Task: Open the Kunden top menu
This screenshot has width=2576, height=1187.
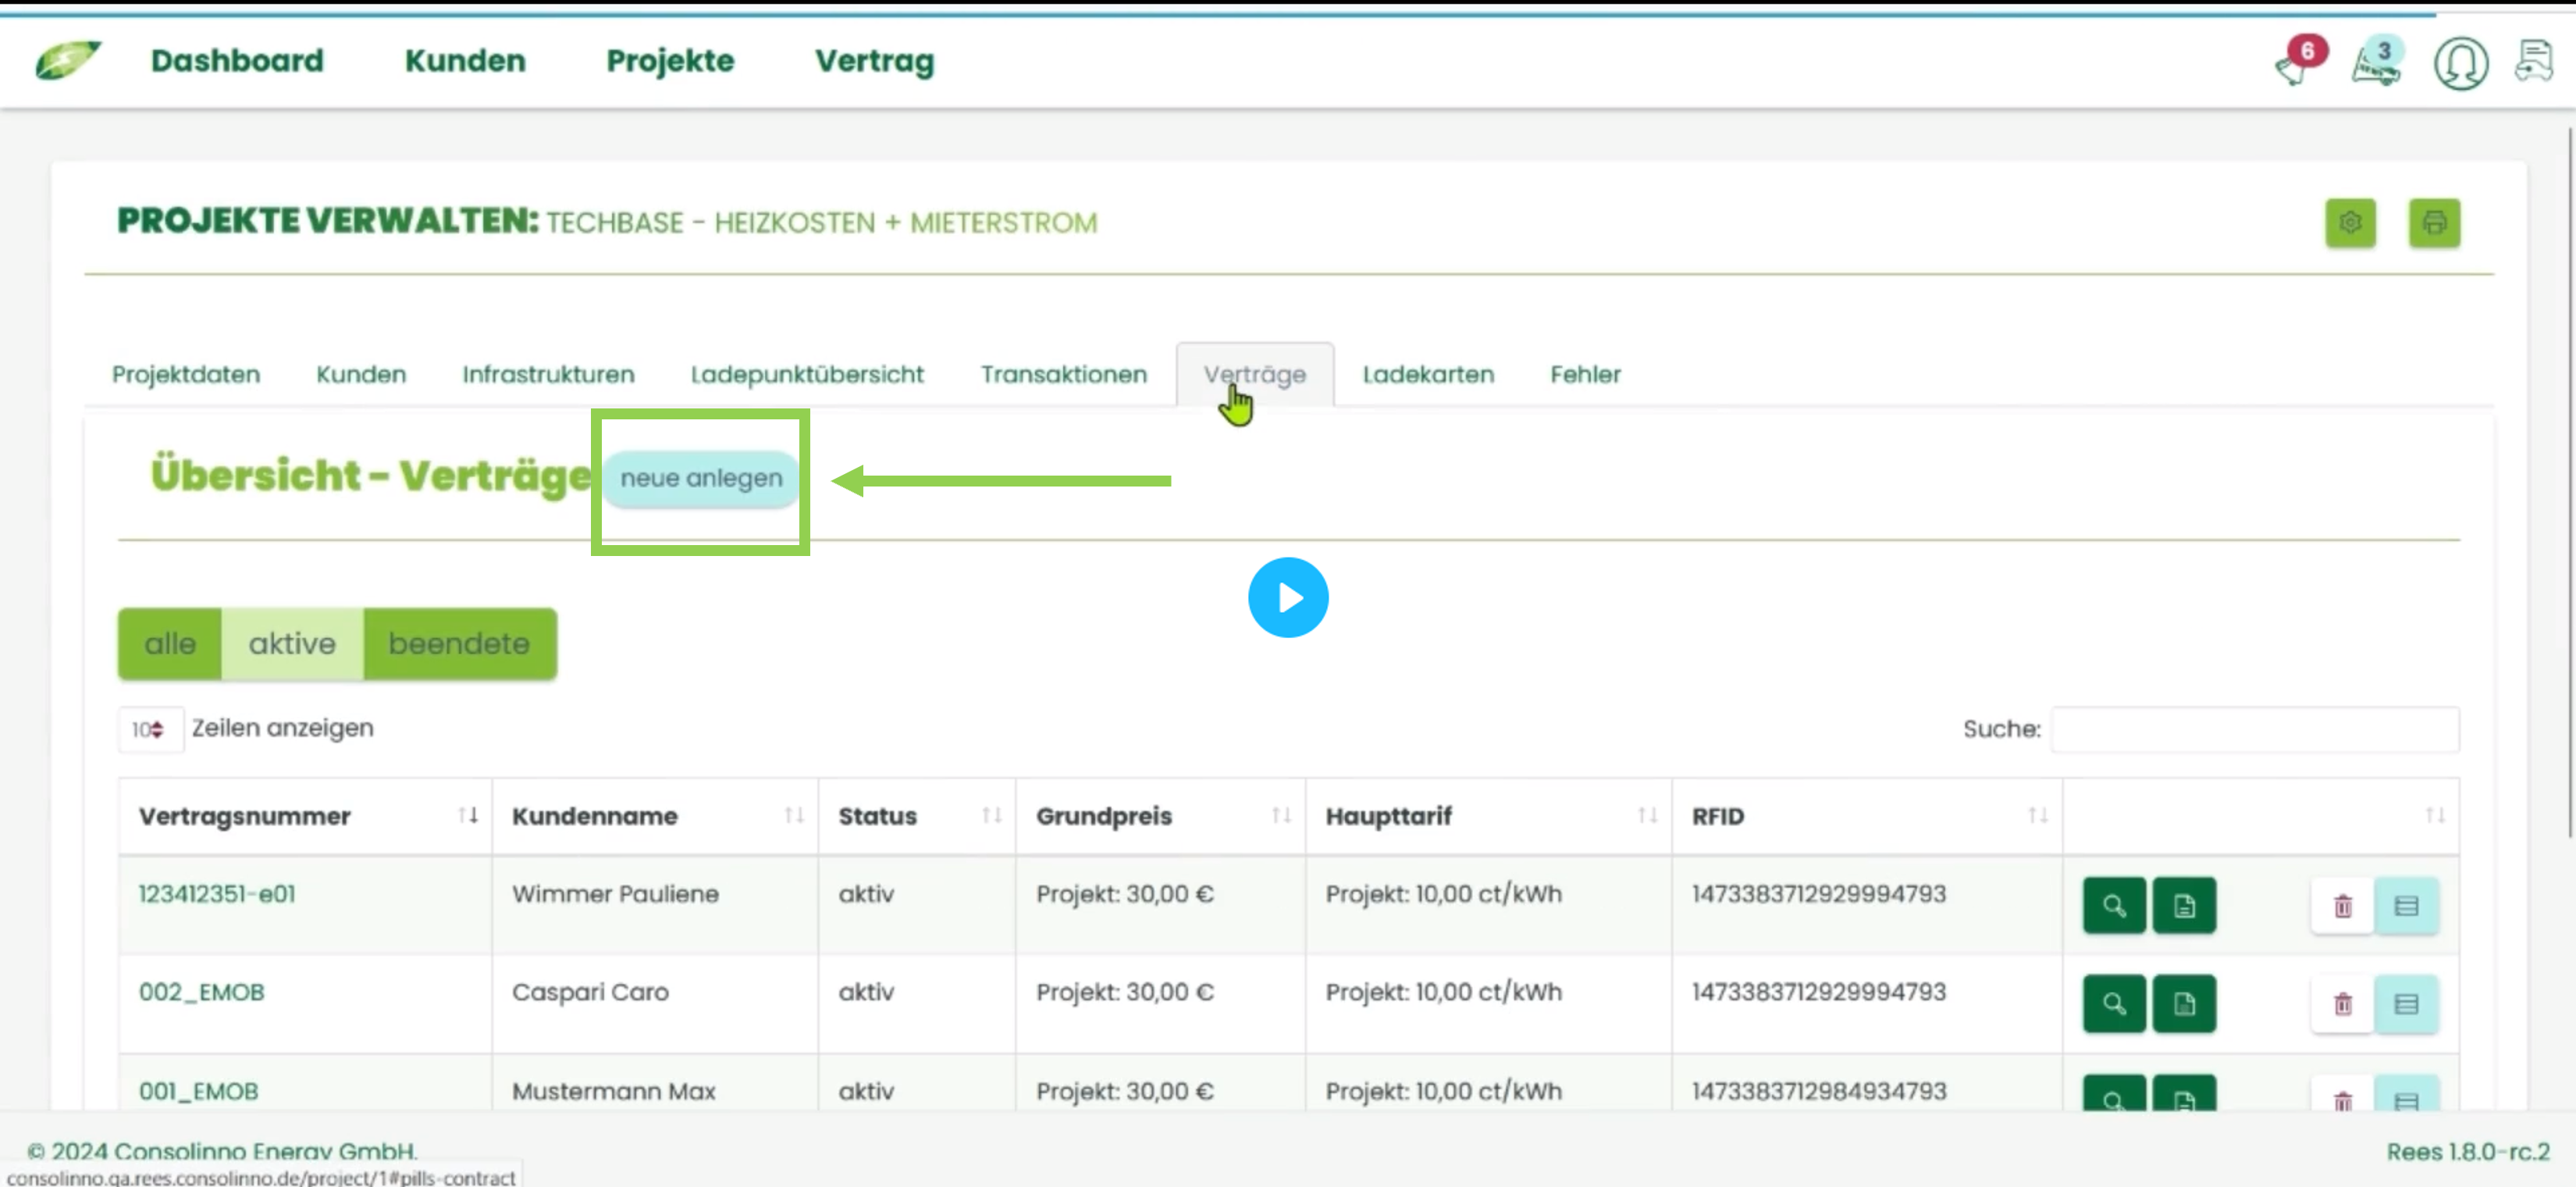Action: [x=465, y=60]
